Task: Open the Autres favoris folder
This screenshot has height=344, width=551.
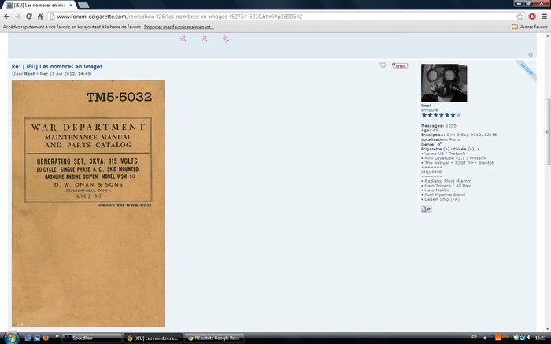Action: tap(530, 27)
